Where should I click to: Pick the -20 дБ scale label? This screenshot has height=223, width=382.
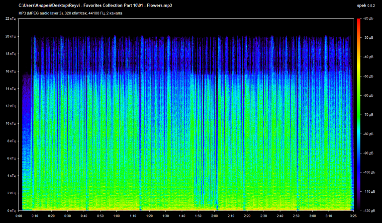(369, 18)
